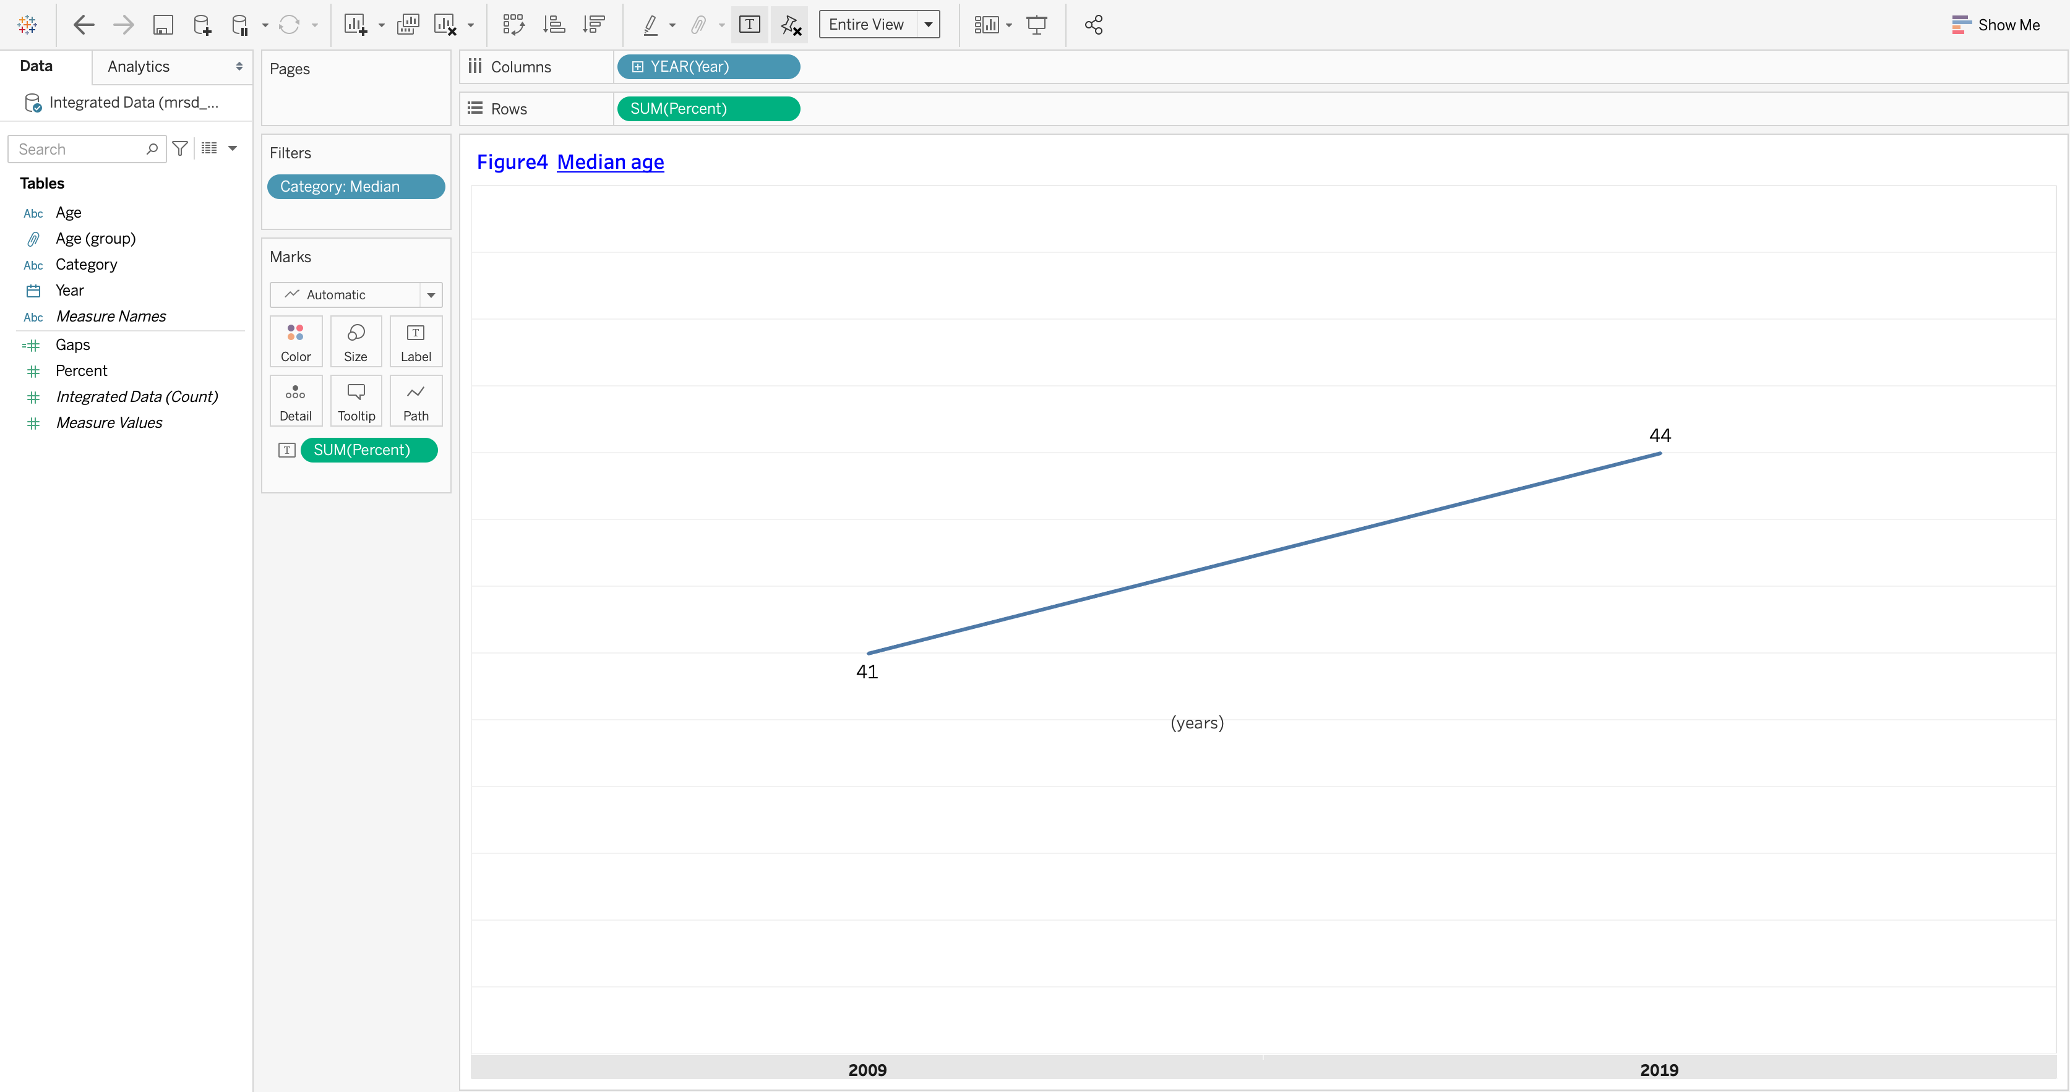Click the Duplicate Worksheet icon

point(408,25)
